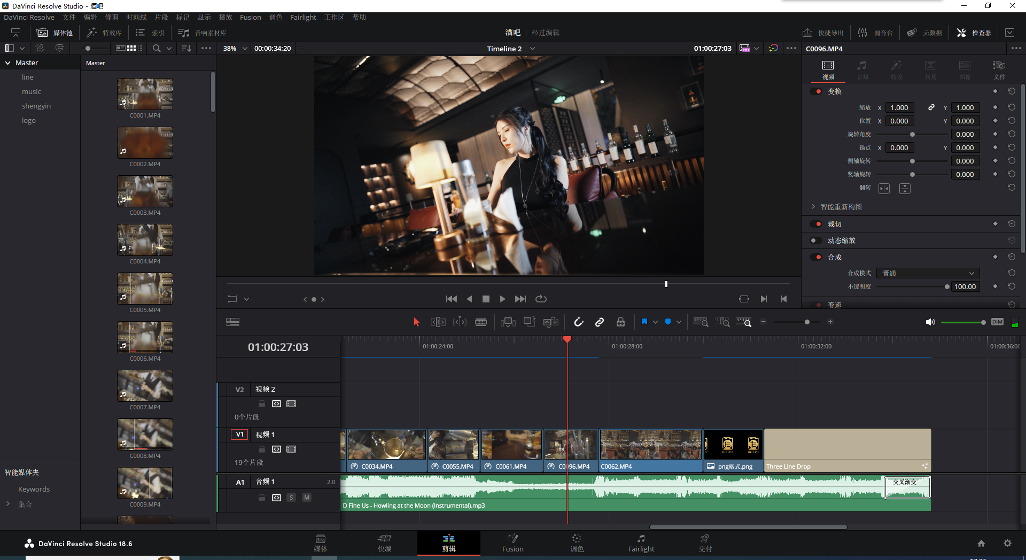Select the arrow selection mode tool
The image size is (1026, 560).
[x=416, y=322]
